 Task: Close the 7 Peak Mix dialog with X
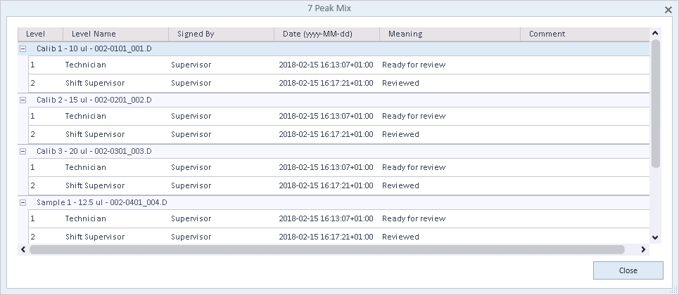click(668, 10)
